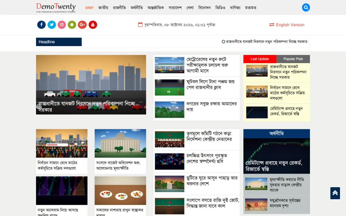Image resolution: width=346 pixels, height=216 pixels.
Task: Open the খেলা menu item
Action: 190,8
